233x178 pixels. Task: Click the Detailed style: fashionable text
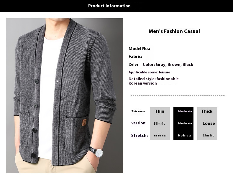[153, 79]
